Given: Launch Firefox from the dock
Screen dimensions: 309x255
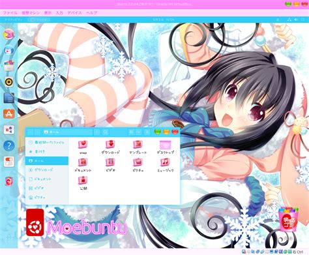Looking at the screenshot, I should click(9, 34).
